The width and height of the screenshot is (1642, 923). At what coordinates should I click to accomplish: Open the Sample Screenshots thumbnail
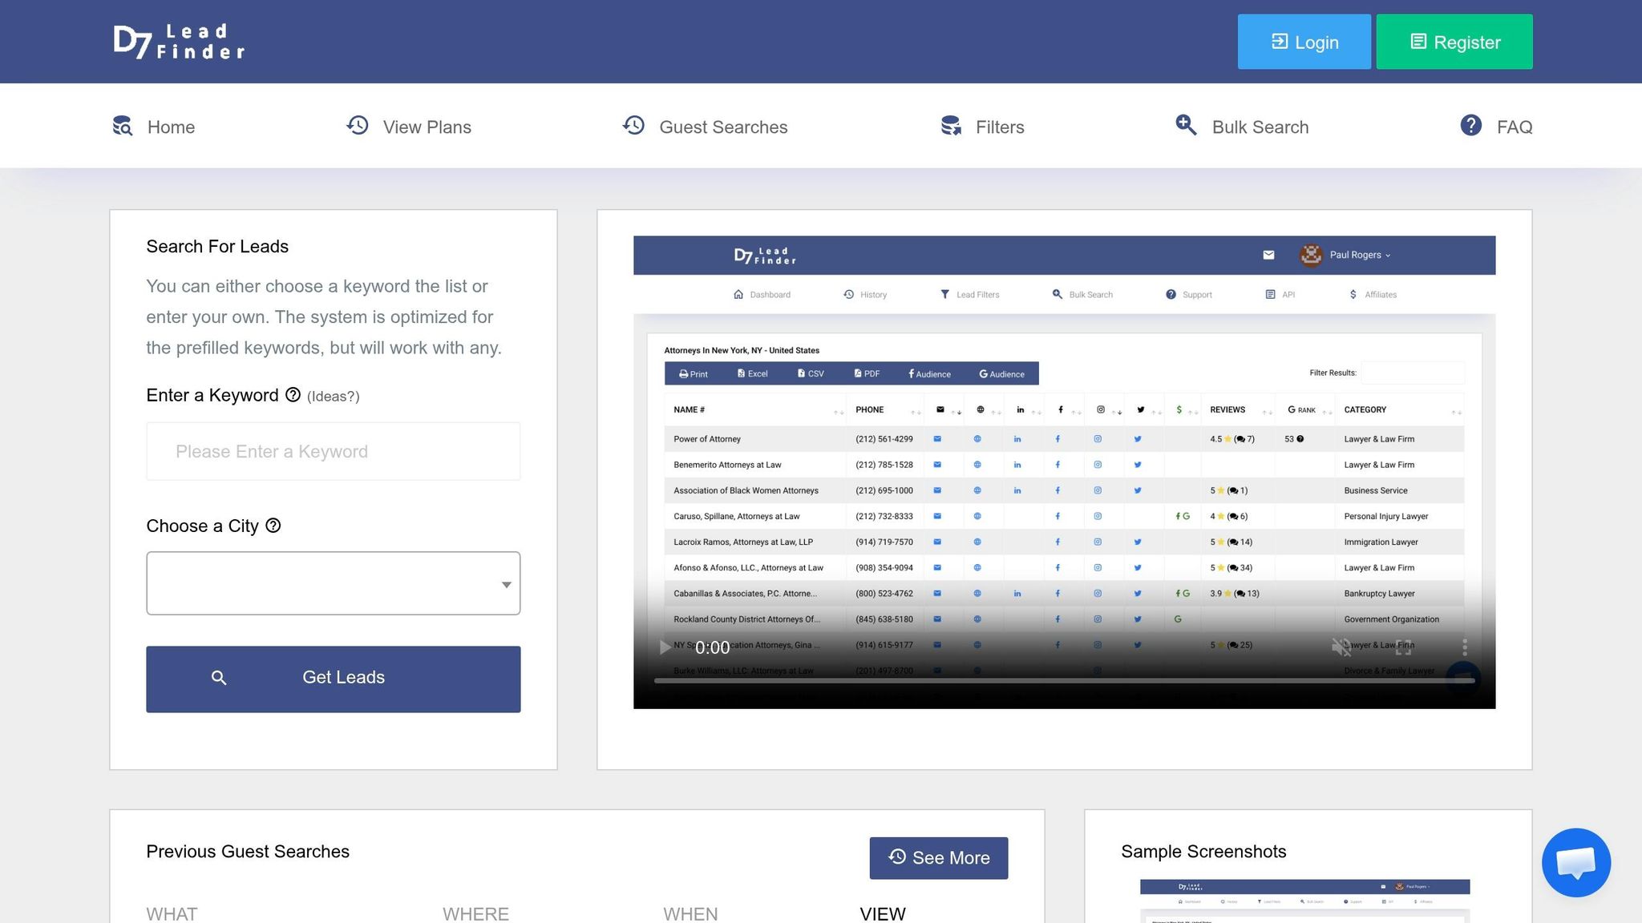click(1305, 901)
